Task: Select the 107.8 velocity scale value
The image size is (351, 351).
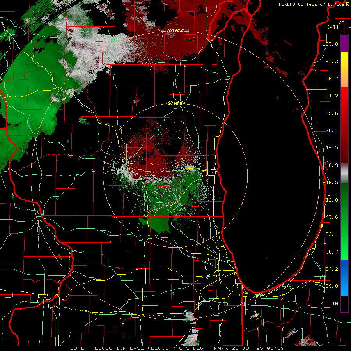Action: click(330, 44)
